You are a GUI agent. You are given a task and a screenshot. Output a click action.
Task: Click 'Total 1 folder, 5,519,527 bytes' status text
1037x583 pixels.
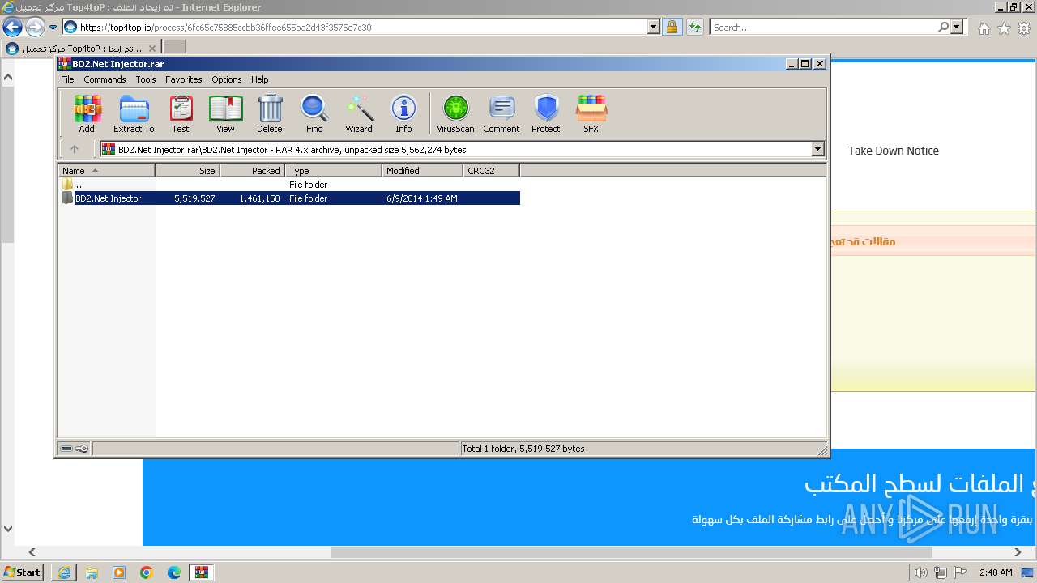pyautogui.click(x=523, y=449)
